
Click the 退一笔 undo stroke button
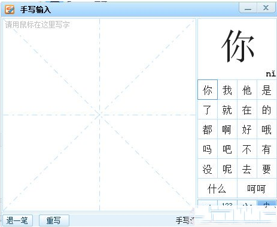[x=17, y=220]
